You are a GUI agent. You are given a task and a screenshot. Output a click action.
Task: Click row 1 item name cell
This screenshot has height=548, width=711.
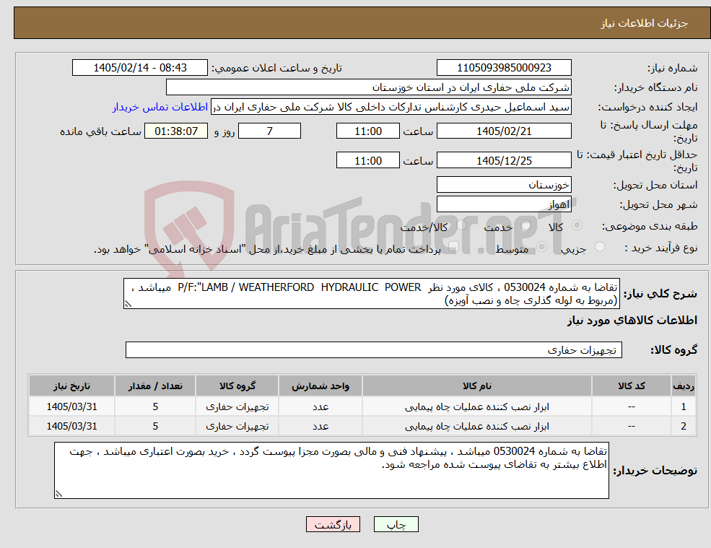pos(476,406)
